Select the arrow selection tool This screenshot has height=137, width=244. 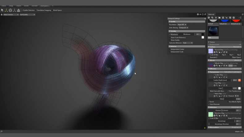(x=2, y=10)
